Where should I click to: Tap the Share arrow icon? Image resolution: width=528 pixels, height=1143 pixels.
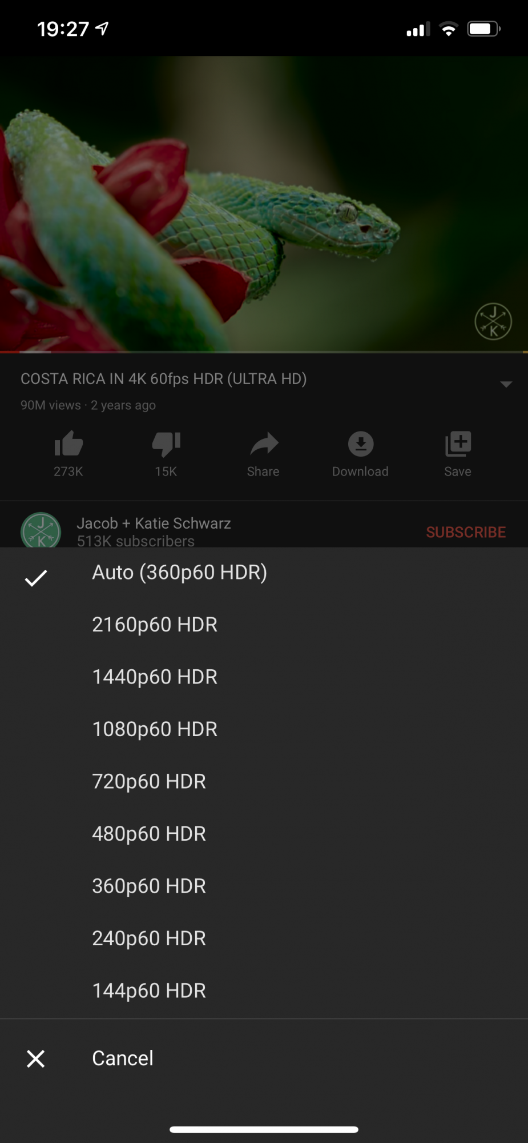click(x=264, y=444)
